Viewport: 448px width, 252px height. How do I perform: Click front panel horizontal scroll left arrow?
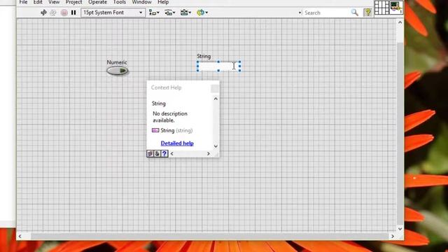point(20,237)
